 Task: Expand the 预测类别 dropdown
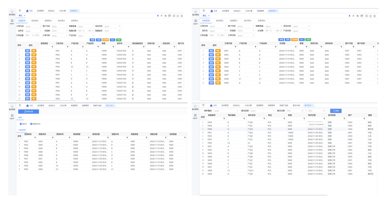(112, 31)
